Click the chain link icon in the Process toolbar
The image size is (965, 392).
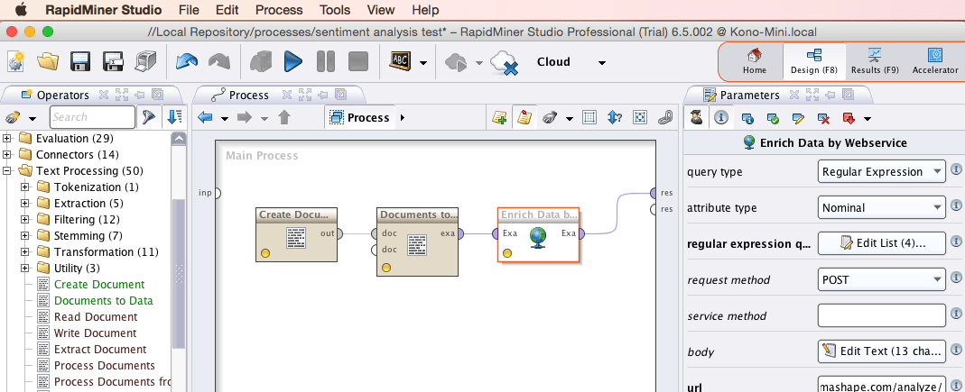pyautogui.click(x=665, y=117)
